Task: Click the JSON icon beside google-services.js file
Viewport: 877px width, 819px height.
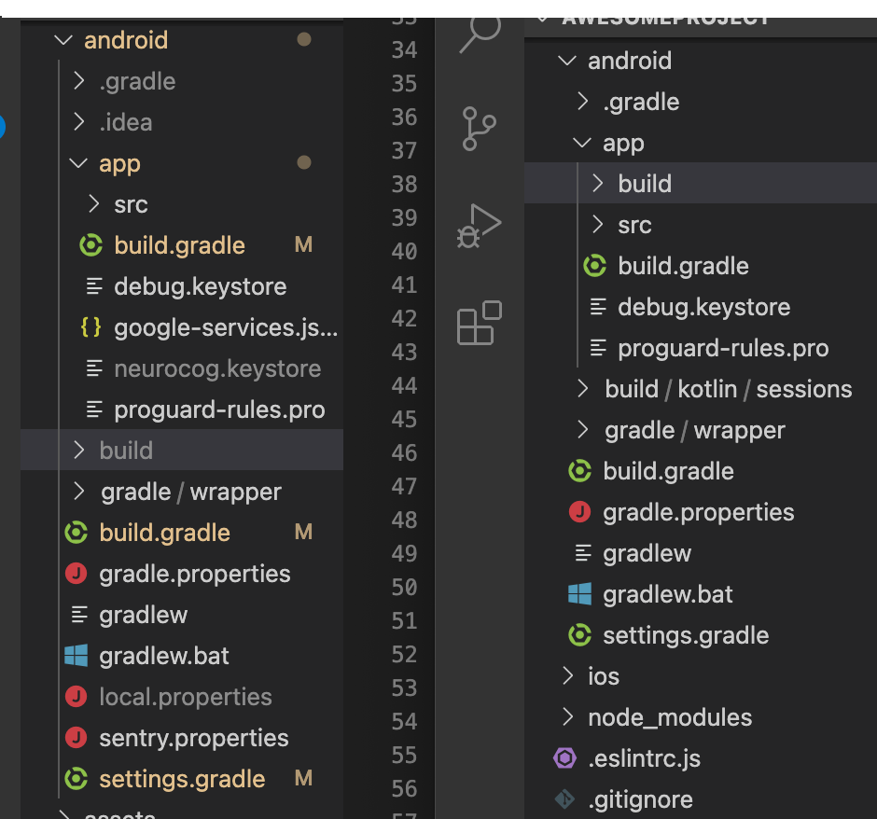Action: tap(89, 326)
